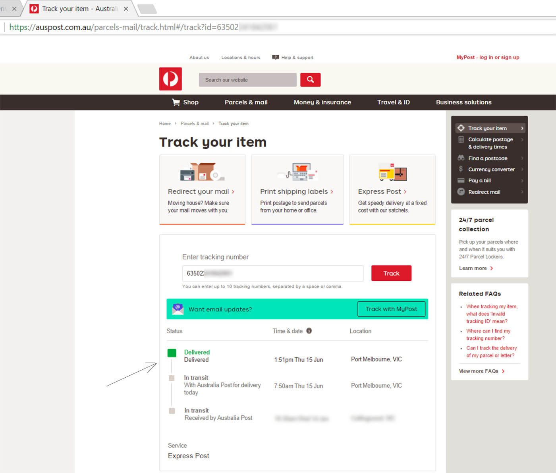Open the Print shipping labels link
The height and width of the screenshot is (473, 556).
(296, 191)
